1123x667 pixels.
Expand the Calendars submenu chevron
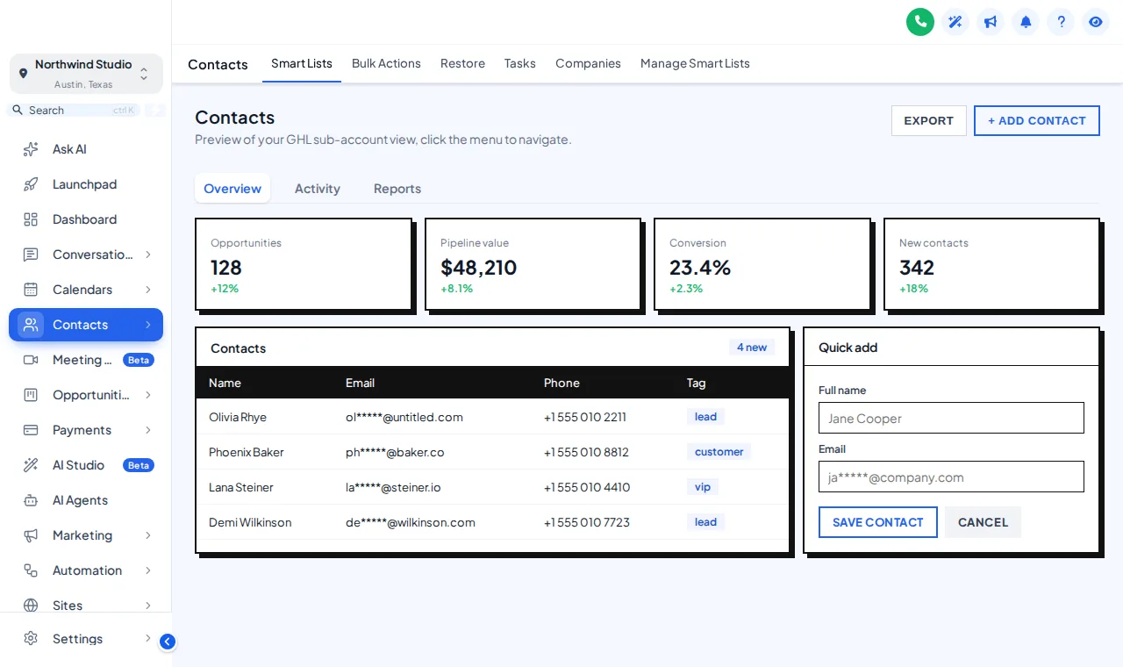tap(148, 290)
